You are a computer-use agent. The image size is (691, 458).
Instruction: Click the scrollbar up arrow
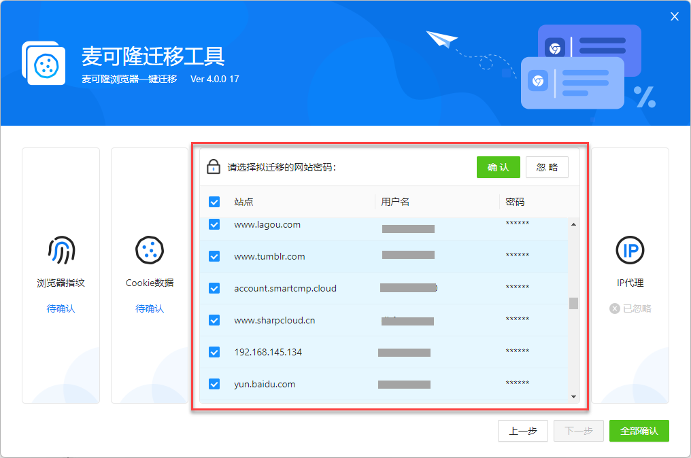[x=573, y=224]
